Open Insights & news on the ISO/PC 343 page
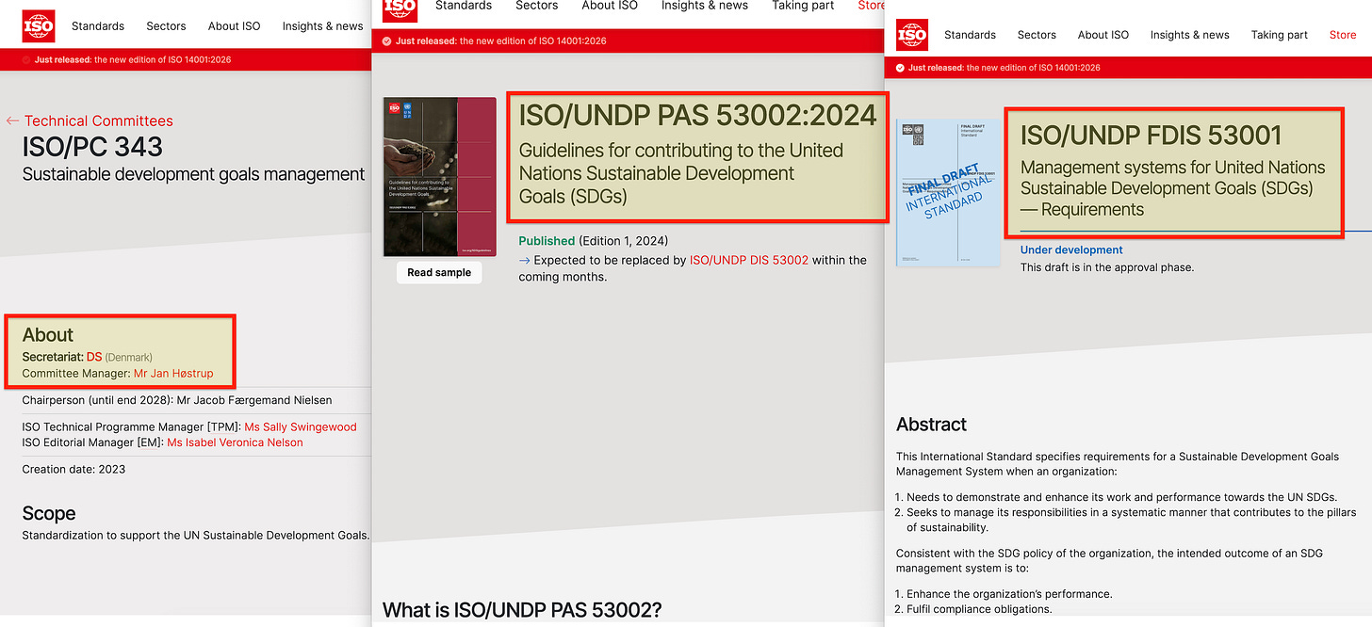Image resolution: width=1372 pixels, height=627 pixels. point(323,26)
